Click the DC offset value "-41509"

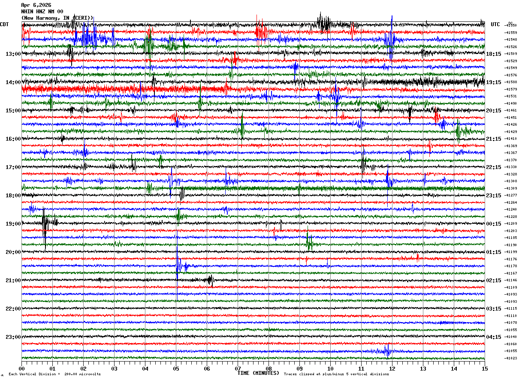point(510,54)
